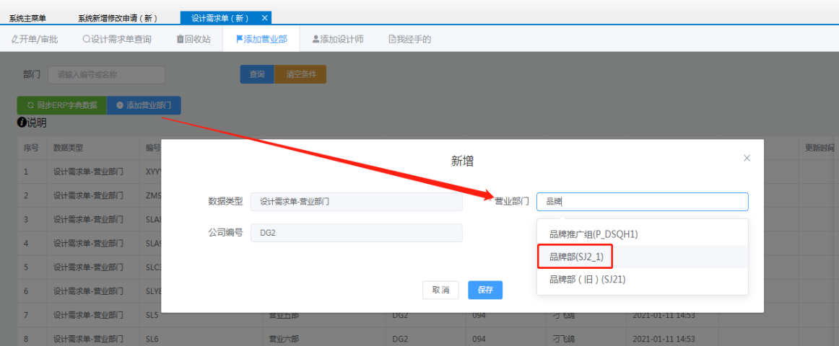Click the 序号 column header

(x=30, y=148)
